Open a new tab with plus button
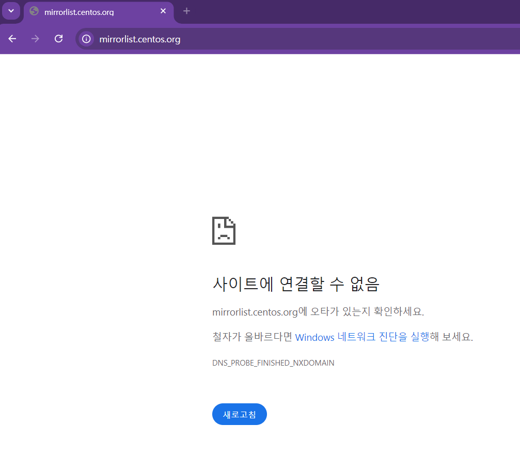This screenshot has height=456, width=520. 186,11
